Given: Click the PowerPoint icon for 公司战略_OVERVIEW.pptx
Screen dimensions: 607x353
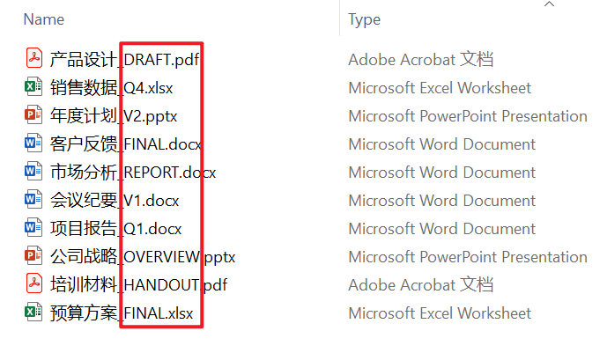Looking at the screenshot, I should click(34, 256).
